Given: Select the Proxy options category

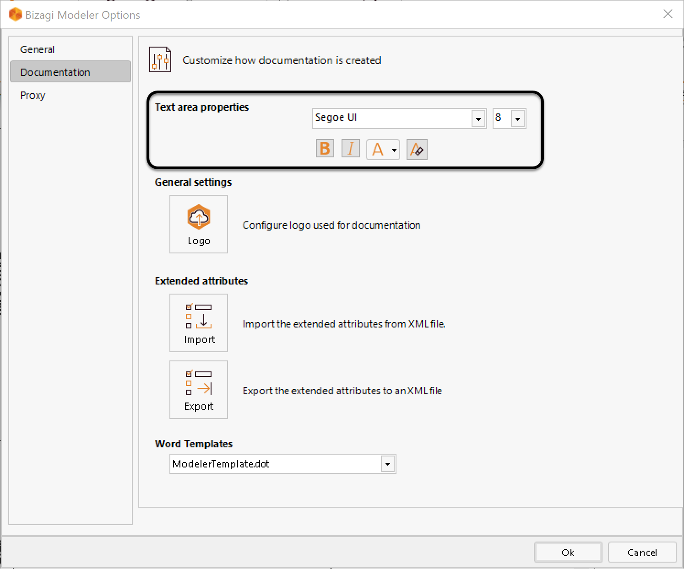Looking at the screenshot, I should [x=71, y=95].
